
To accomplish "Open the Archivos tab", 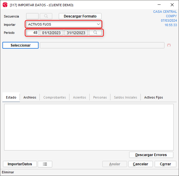I will (x=30, y=97).
